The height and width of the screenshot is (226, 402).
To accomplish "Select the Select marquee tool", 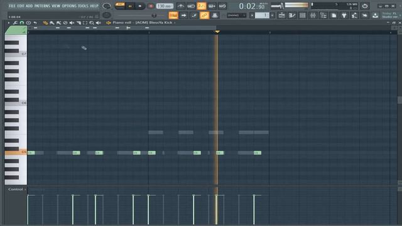I will tap(85, 23).
